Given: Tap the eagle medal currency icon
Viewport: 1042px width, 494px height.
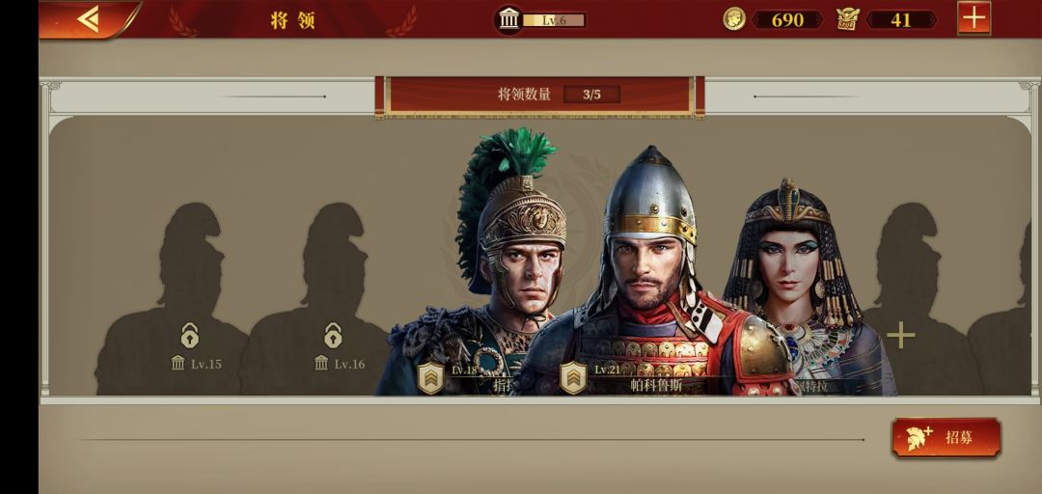Looking at the screenshot, I should (x=847, y=19).
